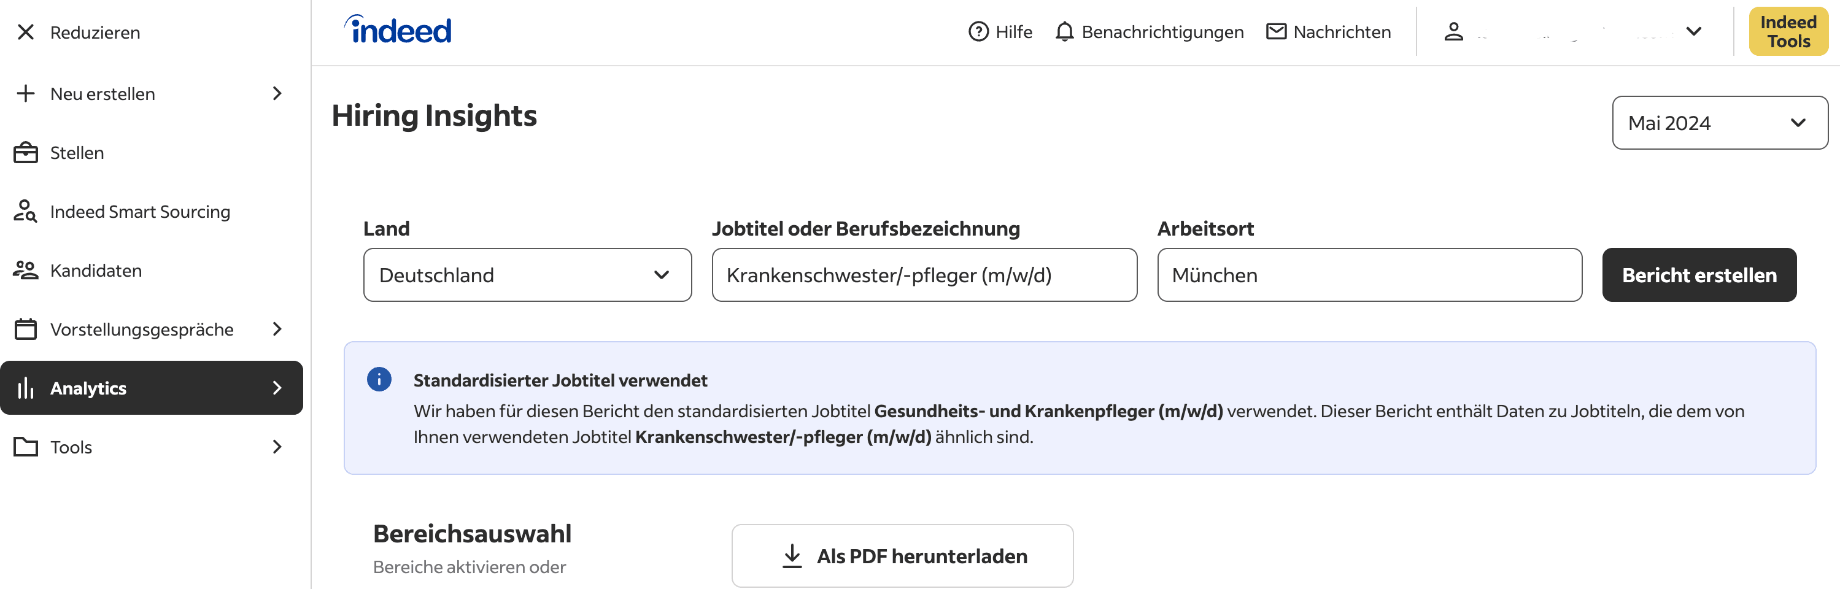Click the info icon in the blue banner
1840x589 pixels.
379,379
